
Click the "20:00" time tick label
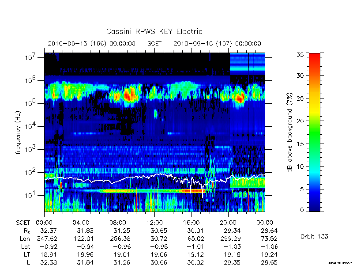pos(228,223)
